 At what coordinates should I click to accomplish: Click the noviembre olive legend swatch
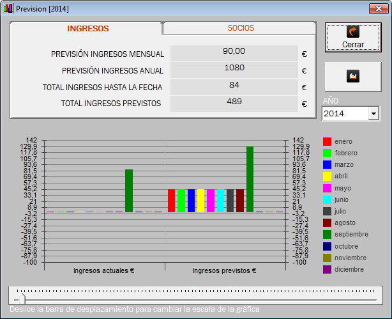tap(327, 258)
